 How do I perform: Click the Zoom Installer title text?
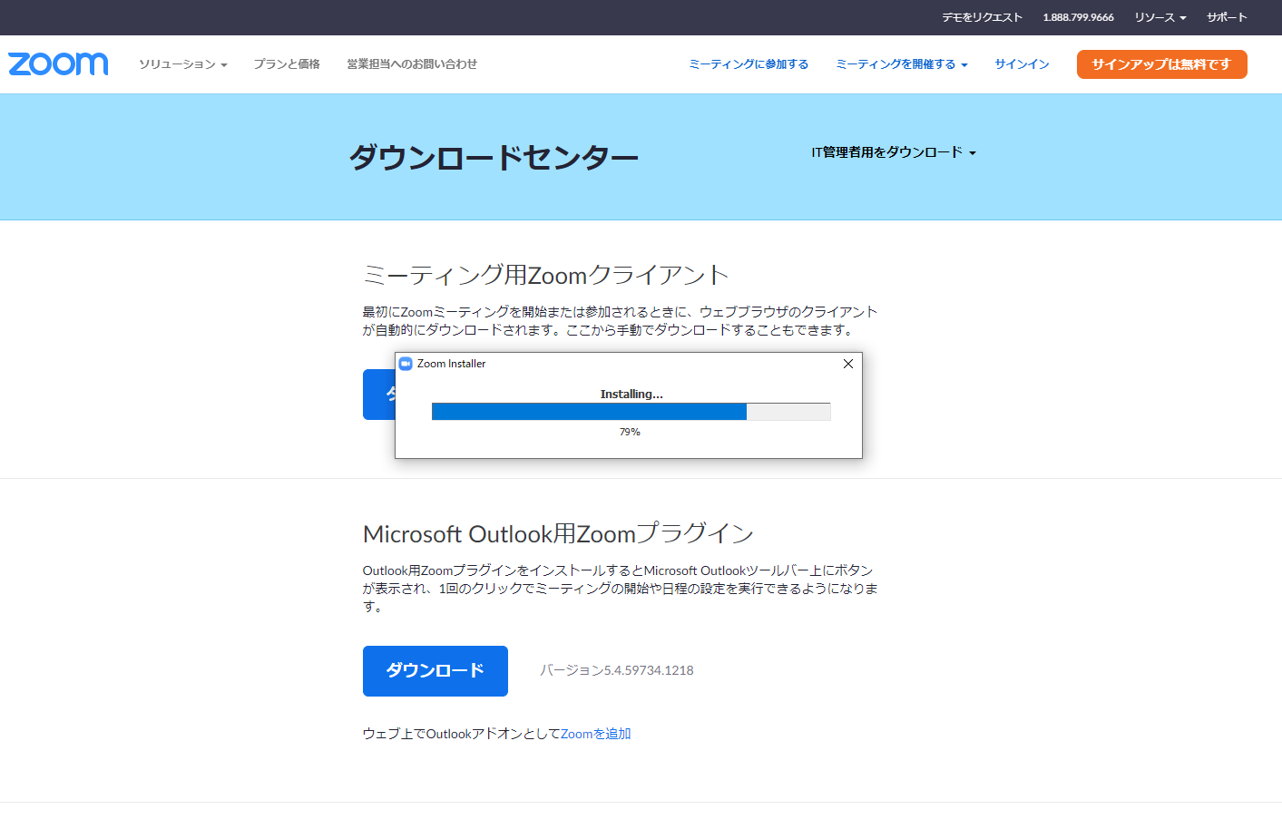[x=452, y=364]
